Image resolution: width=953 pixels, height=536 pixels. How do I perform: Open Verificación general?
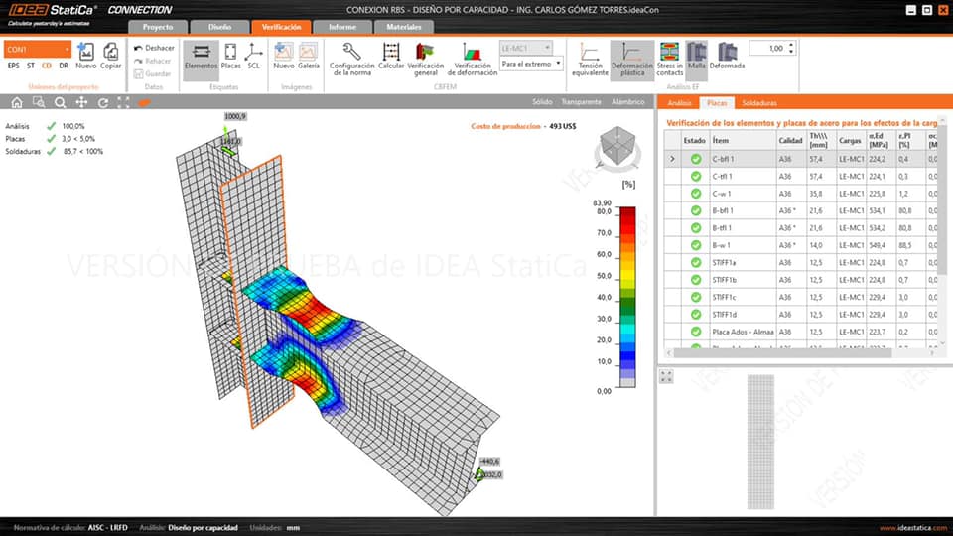[426, 59]
